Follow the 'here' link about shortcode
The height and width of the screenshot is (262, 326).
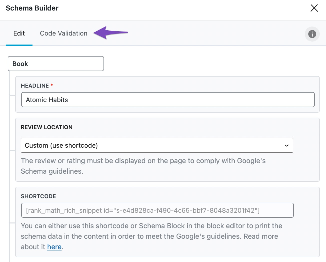tap(54, 247)
